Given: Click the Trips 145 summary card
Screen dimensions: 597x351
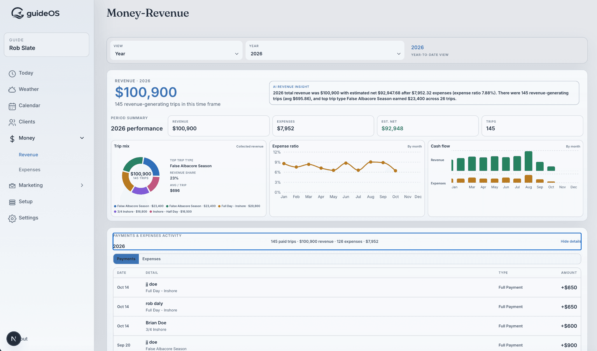Looking at the screenshot, I should pos(532,126).
